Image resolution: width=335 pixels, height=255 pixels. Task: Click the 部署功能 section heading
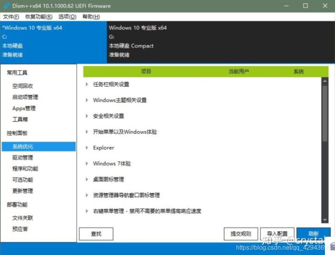17,205
